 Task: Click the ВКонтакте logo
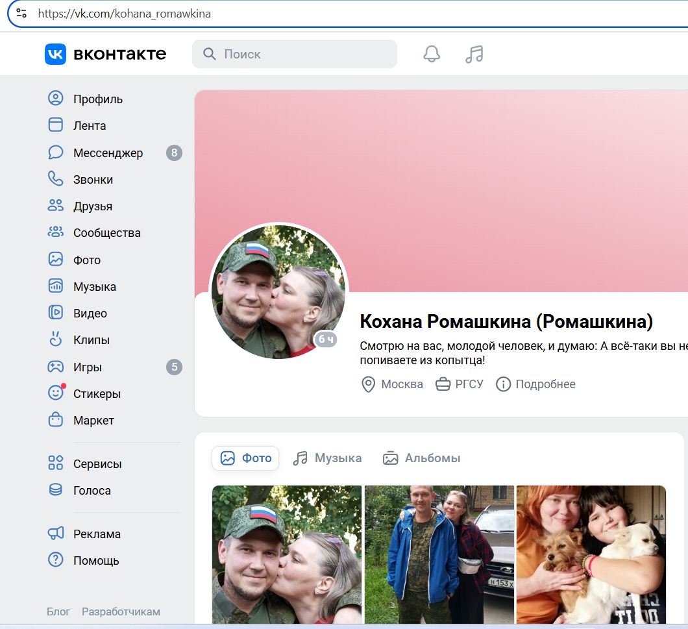click(106, 54)
